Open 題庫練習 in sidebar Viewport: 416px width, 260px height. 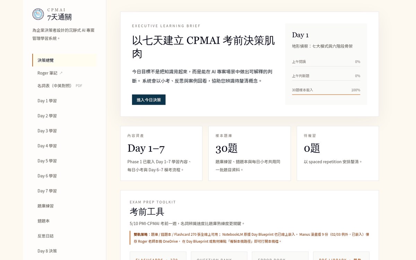click(x=64, y=206)
